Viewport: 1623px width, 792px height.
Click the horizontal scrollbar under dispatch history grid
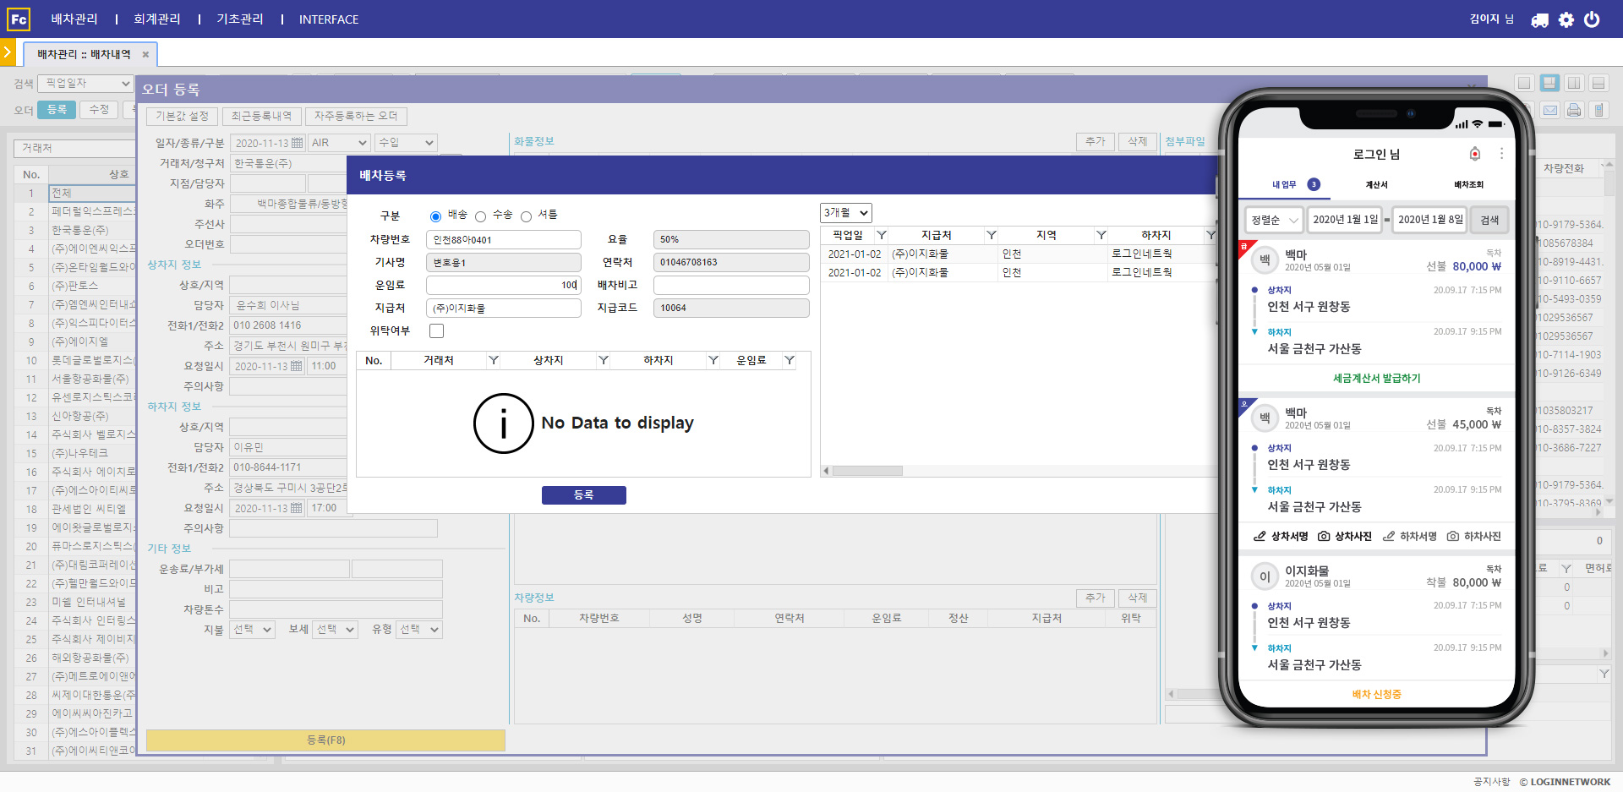(x=866, y=471)
